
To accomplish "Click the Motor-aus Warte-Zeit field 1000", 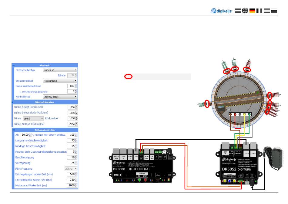I will click(72, 185).
